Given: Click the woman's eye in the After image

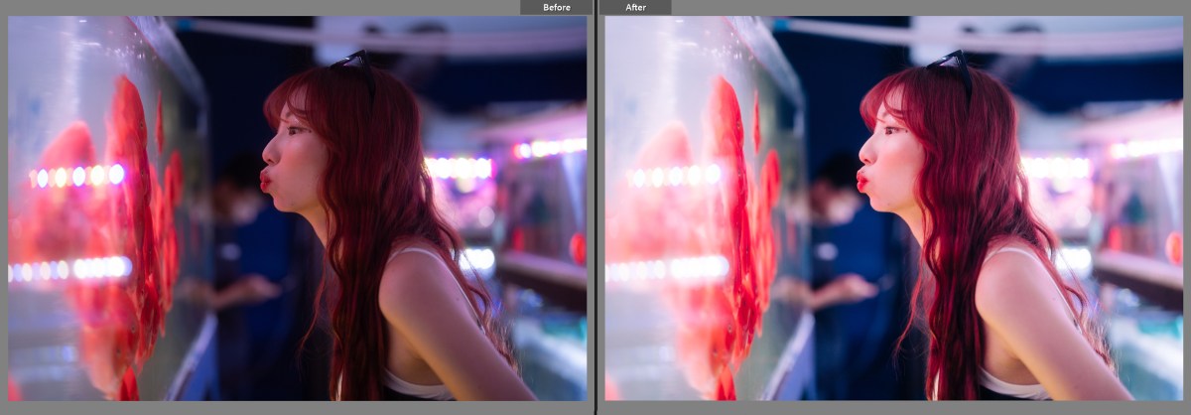Looking at the screenshot, I should click(891, 128).
